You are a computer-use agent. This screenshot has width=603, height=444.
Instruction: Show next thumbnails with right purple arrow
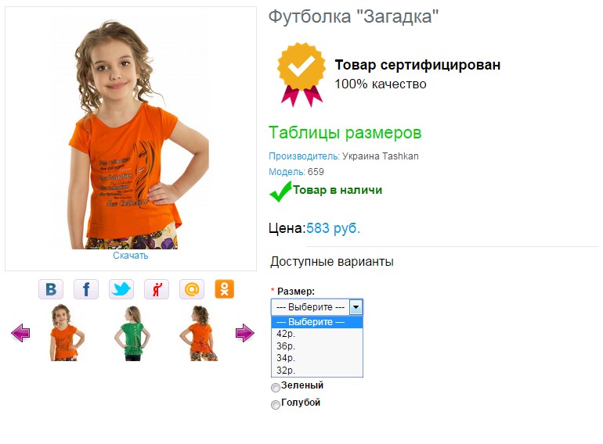[244, 333]
